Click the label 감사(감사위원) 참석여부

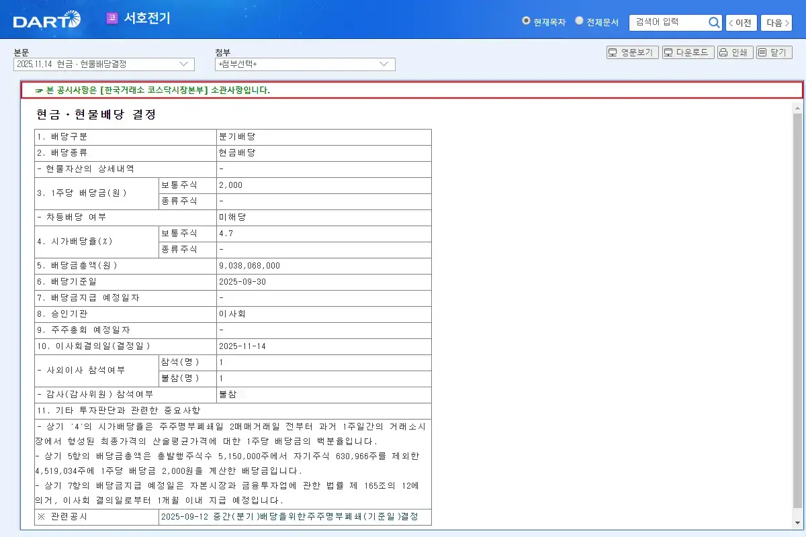(x=95, y=395)
